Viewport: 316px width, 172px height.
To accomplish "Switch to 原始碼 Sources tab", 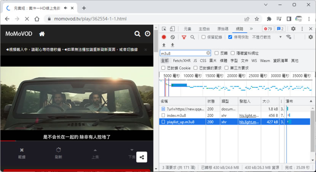I will [223, 29].
